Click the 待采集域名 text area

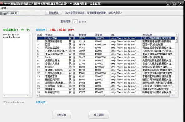pyautogui.click(x=16, y=64)
